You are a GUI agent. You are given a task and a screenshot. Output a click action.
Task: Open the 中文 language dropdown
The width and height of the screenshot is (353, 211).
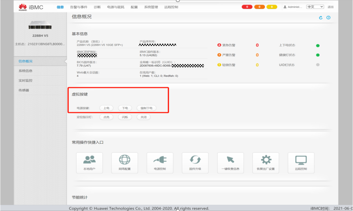(x=315, y=7)
